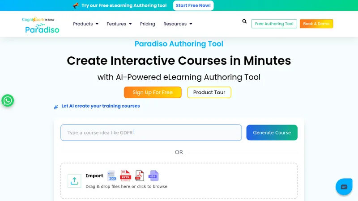Open the Product Tour
The height and width of the screenshot is (201, 358).
click(x=209, y=92)
